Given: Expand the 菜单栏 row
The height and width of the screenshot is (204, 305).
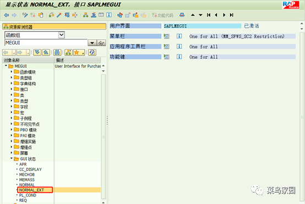Looking at the screenshot, I should (x=166, y=36).
